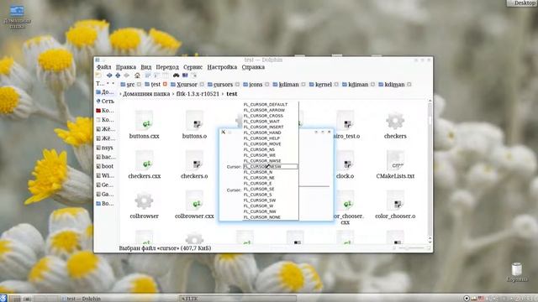Open the CMakeLists.txt file
Screen dimensions: 538x302
click(395, 160)
